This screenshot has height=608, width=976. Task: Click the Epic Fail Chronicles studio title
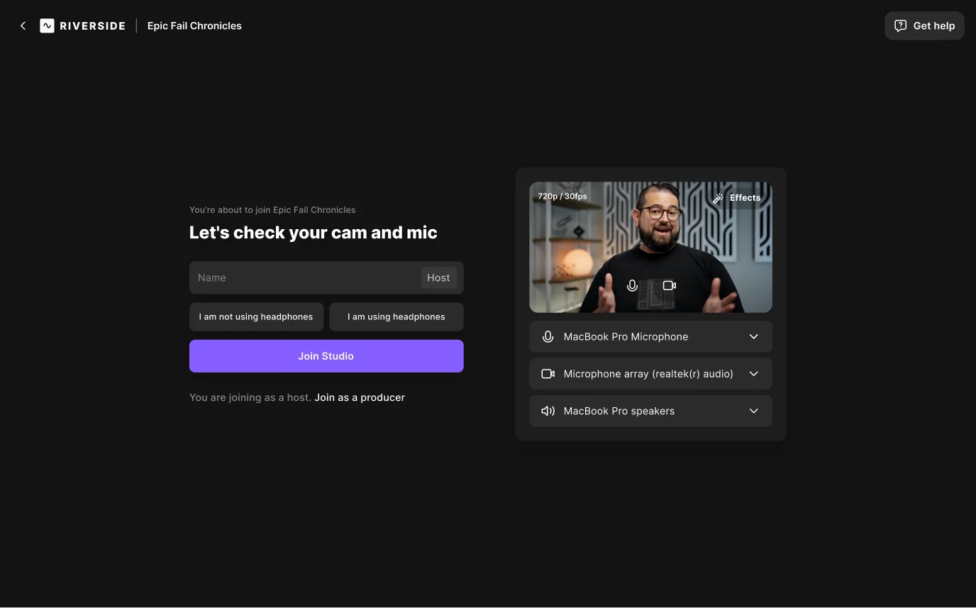pyautogui.click(x=194, y=26)
